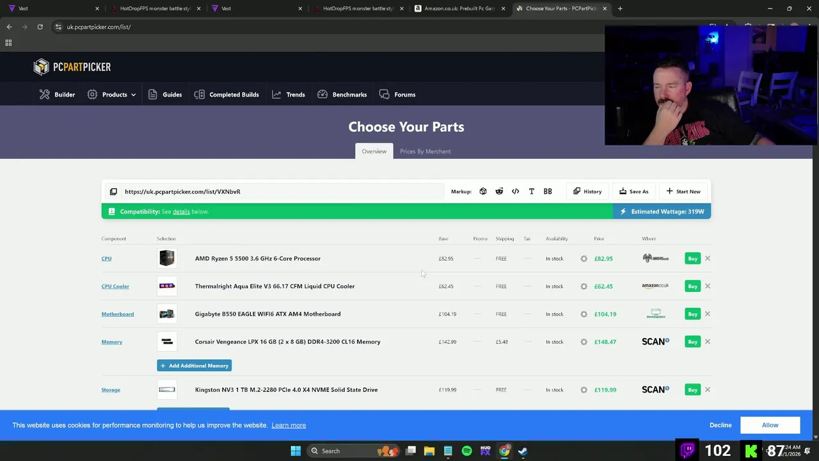The height and width of the screenshot is (461, 819).
Task: Remove the Kingston NV3 storage drive
Action: click(708, 390)
